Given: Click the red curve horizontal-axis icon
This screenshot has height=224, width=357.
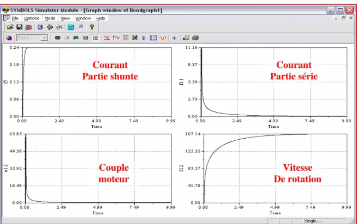Looking at the screenshot, I should click(106, 38).
